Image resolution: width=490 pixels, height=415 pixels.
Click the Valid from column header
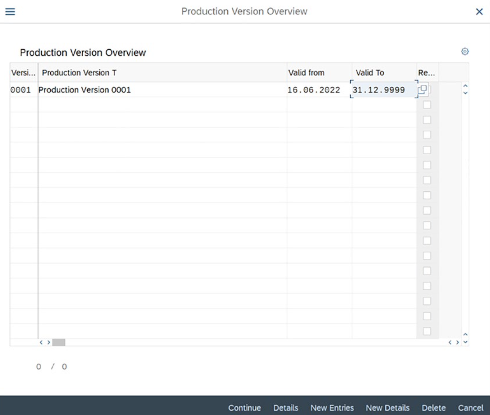tap(307, 73)
